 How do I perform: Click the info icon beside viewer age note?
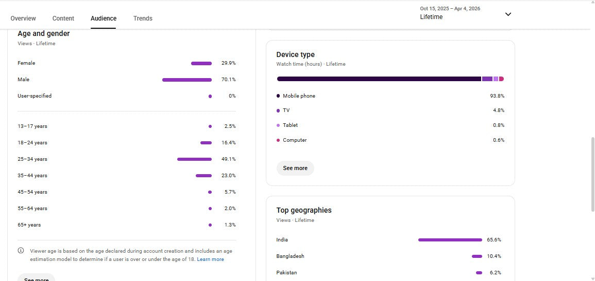[x=21, y=250]
